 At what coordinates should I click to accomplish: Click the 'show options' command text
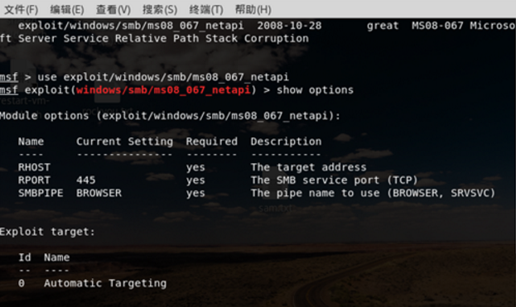pos(315,90)
